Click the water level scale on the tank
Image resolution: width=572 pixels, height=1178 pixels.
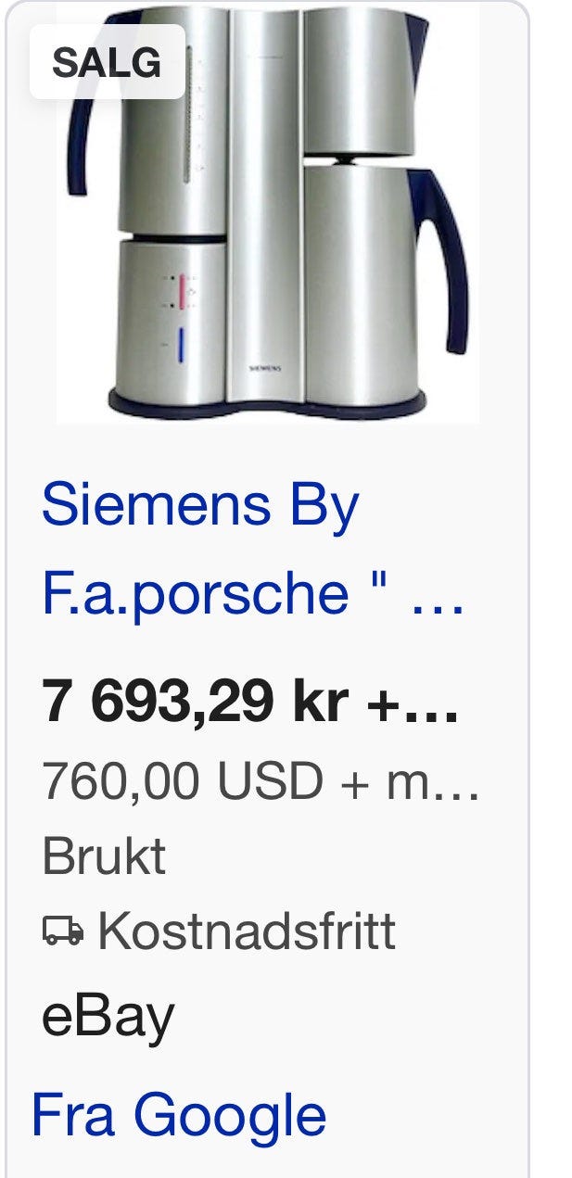[190, 114]
